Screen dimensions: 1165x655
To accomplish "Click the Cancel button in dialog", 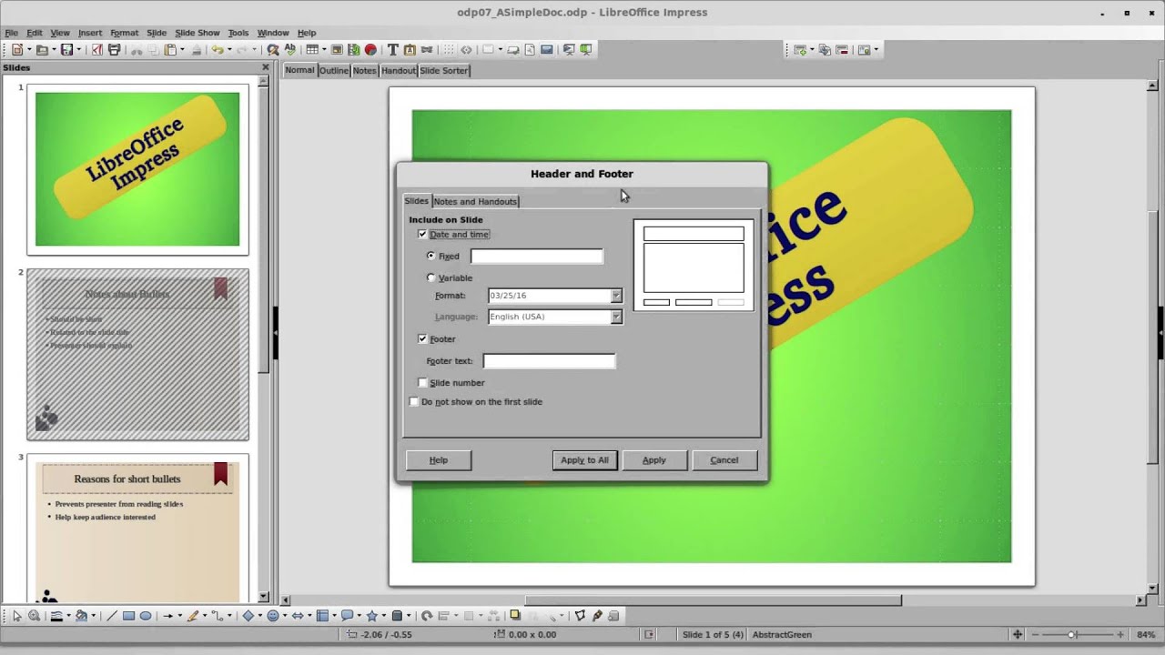I will pyautogui.click(x=724, y=460).
